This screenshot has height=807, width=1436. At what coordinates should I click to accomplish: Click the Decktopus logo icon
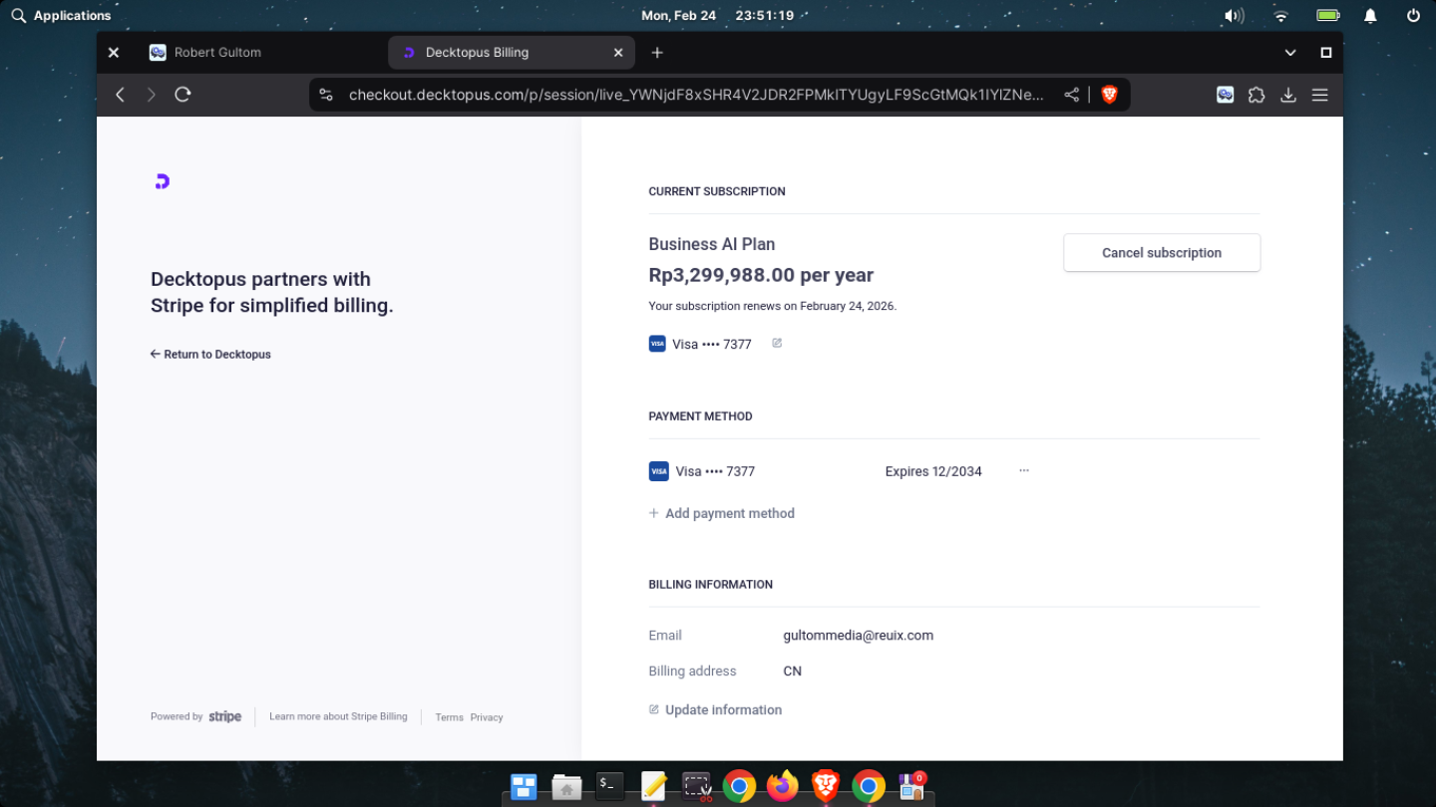coord(163,181)
